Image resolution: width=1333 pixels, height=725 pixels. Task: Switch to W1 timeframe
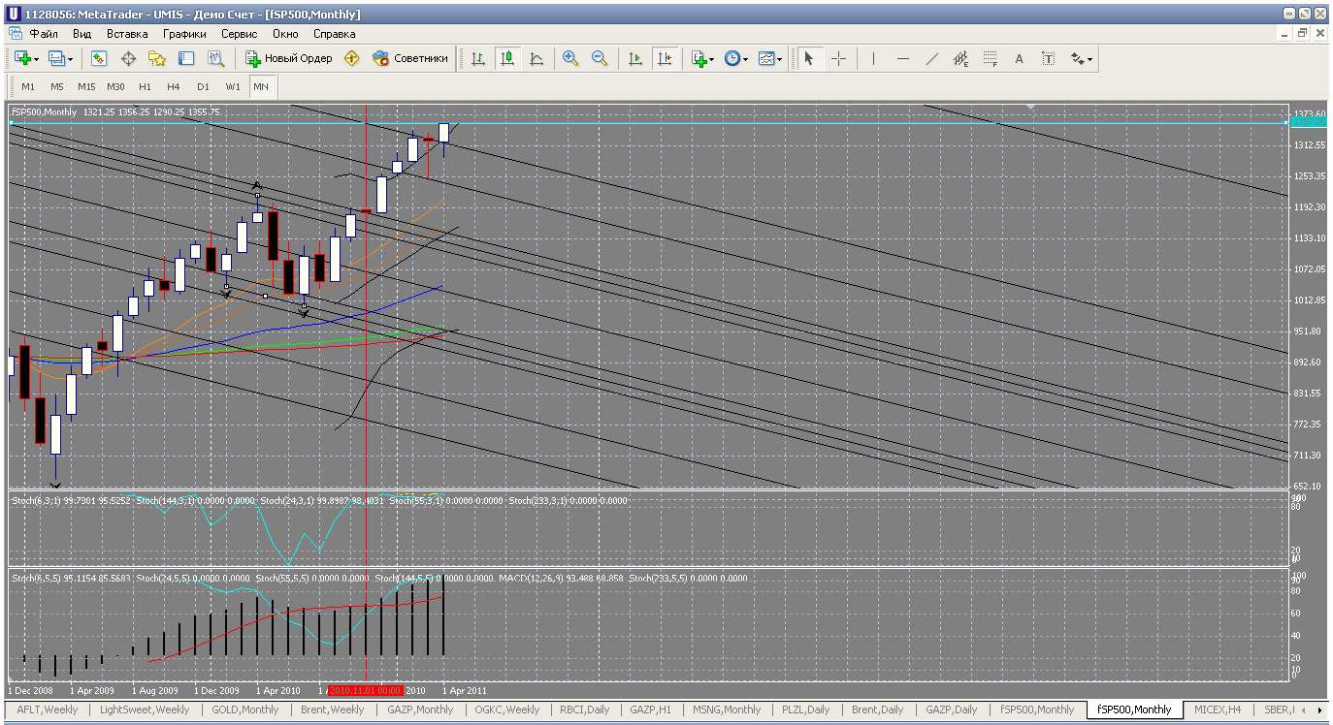point(233,86)
